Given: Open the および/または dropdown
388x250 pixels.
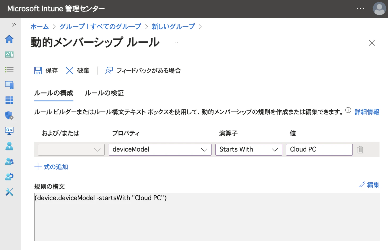Looking at the screenshot, I should point(71,150).
